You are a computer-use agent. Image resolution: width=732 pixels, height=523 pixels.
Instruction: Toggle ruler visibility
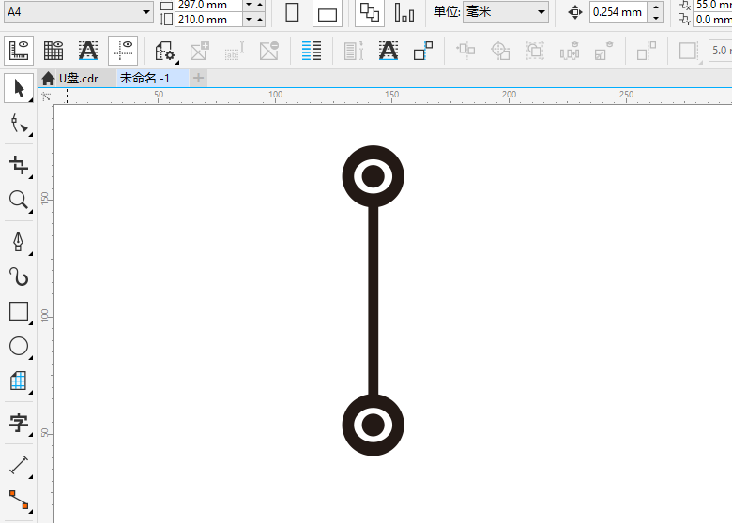(19, 51)
